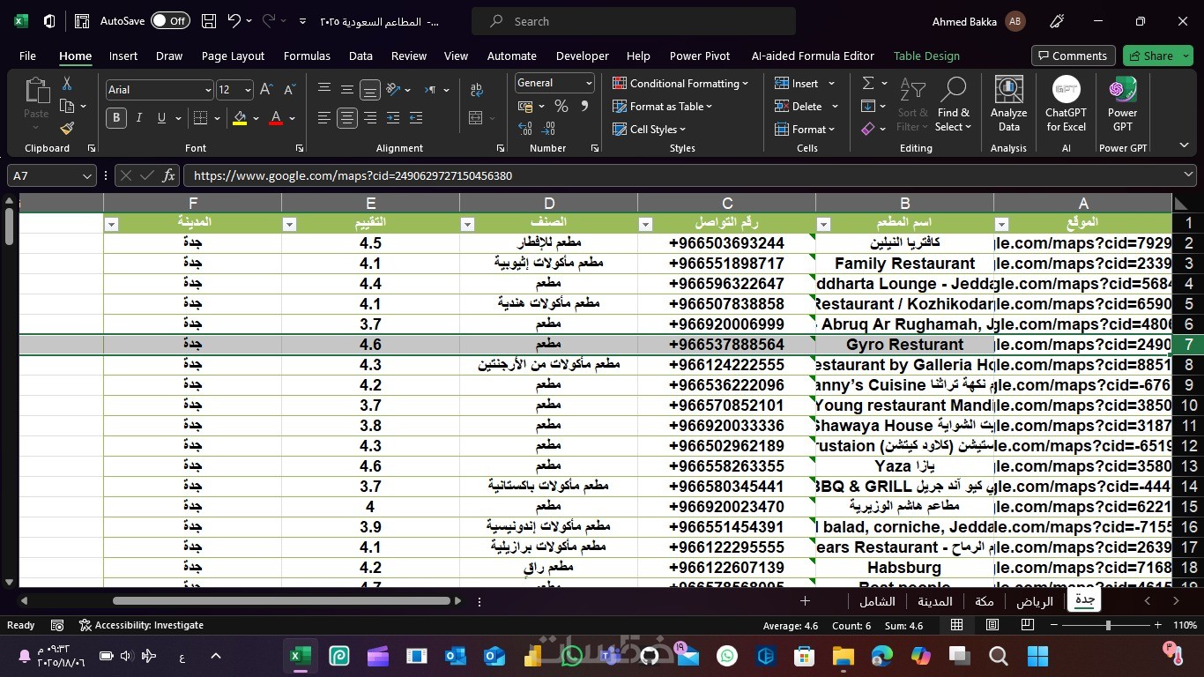This screenshot has height=677, width=1204.
Task: Toggle Center horizontal alignment
Action: coord(347,118)
